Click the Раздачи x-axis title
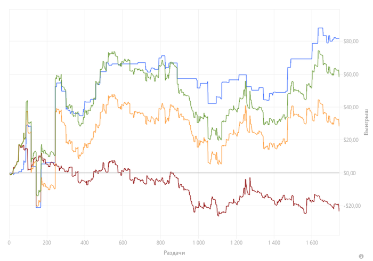373x261 pixels. 174,252
